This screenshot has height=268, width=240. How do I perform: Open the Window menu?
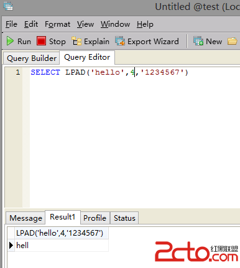(115, 24)
